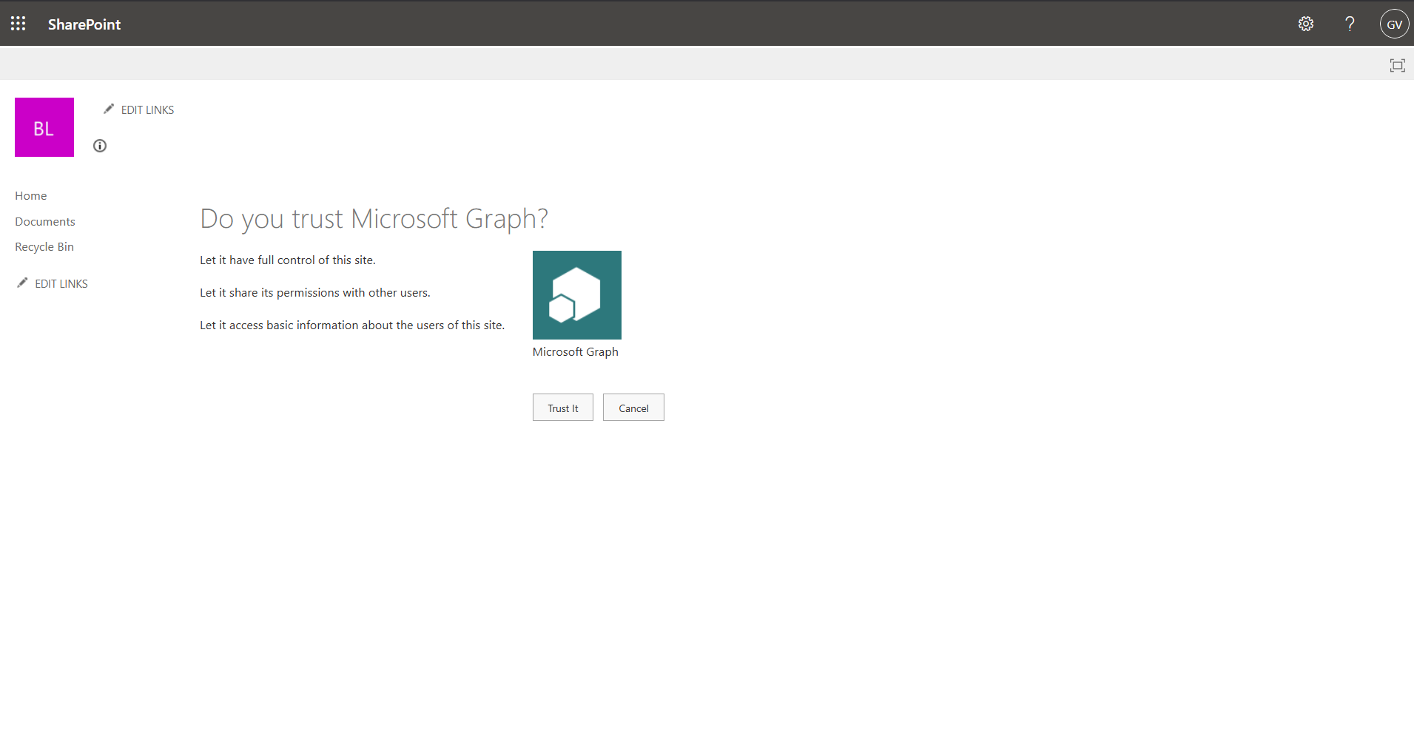Click the SharePoint title in header
This screenshot has width=1414, height=756.
point(84,24)
